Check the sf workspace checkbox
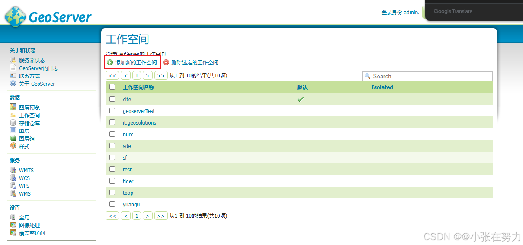 (x=112, y=158)
